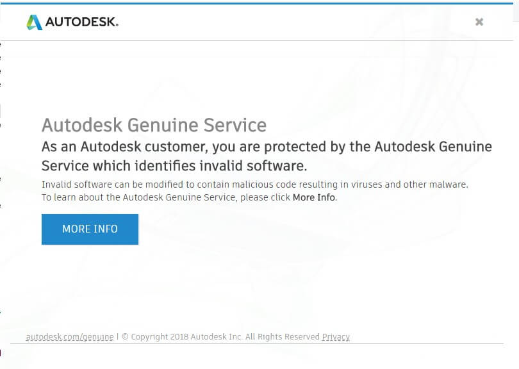The height and width of the screenshot is (369, 519).
Task: Click the AUTODESK wordmark in the header
Action: tap(81, 22)
